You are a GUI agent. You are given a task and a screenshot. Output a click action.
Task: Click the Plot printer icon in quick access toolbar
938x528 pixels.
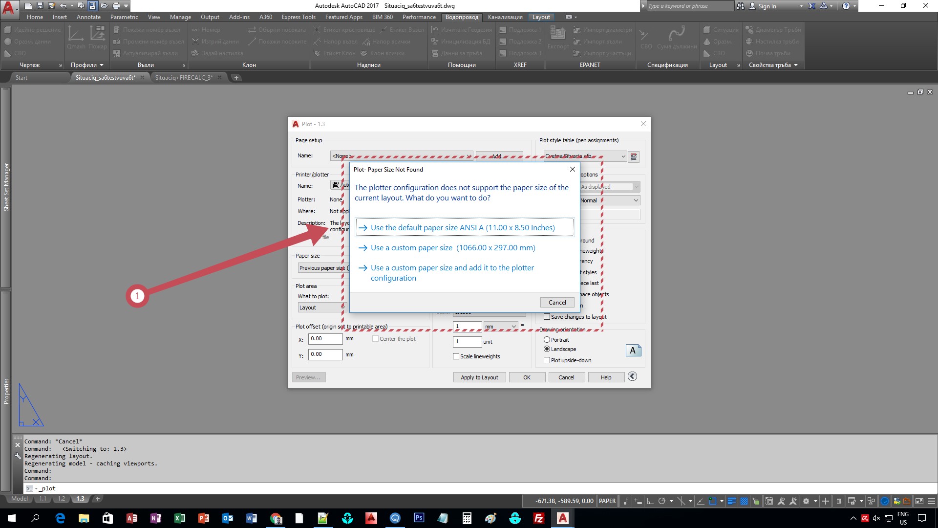116,6
